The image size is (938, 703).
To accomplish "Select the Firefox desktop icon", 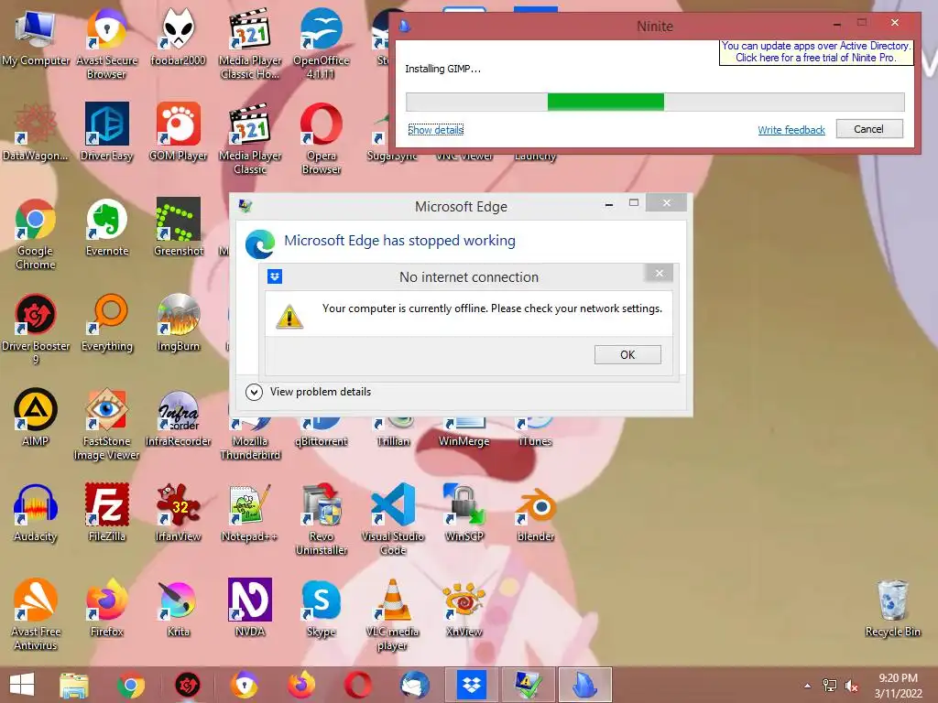I will pyautogui.click(x=106, y=608).
